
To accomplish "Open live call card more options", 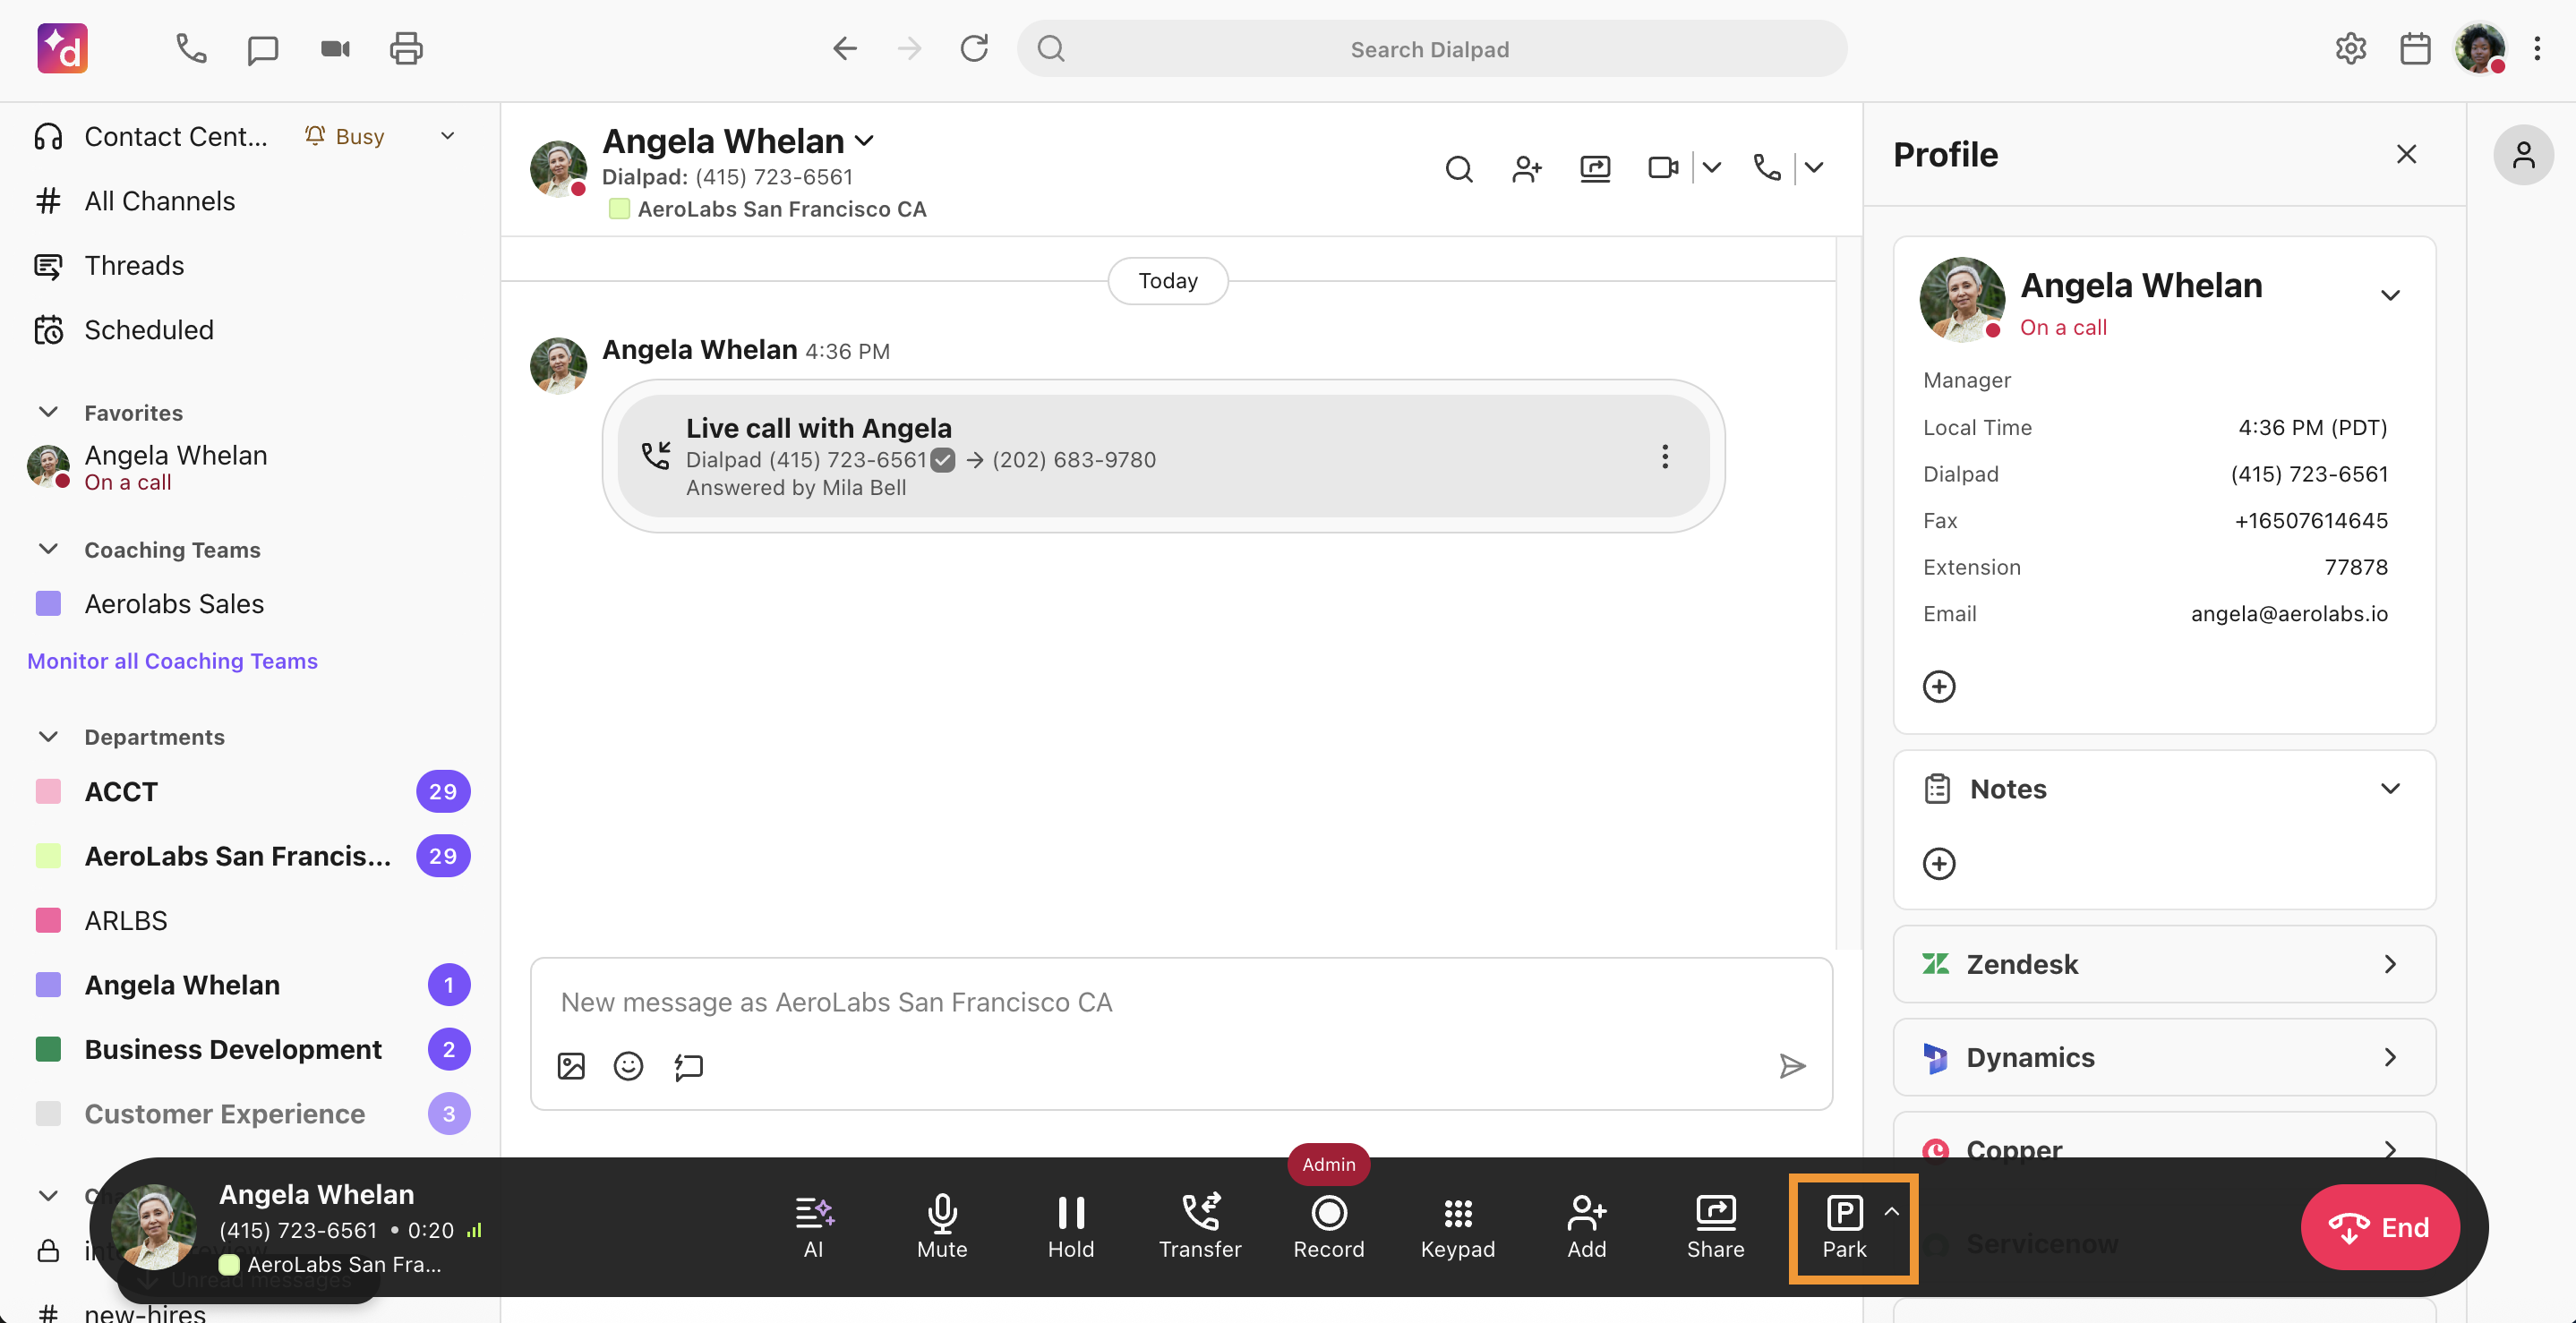I will click(x=1665, y=457).
